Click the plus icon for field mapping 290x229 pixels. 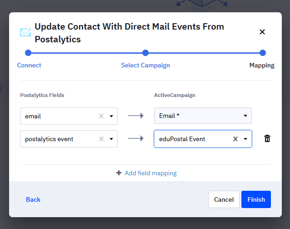click(x=119, y=173)
